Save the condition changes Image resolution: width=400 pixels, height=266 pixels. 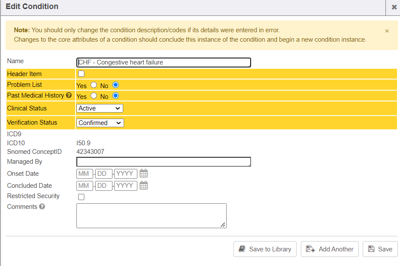pos(380,249)
